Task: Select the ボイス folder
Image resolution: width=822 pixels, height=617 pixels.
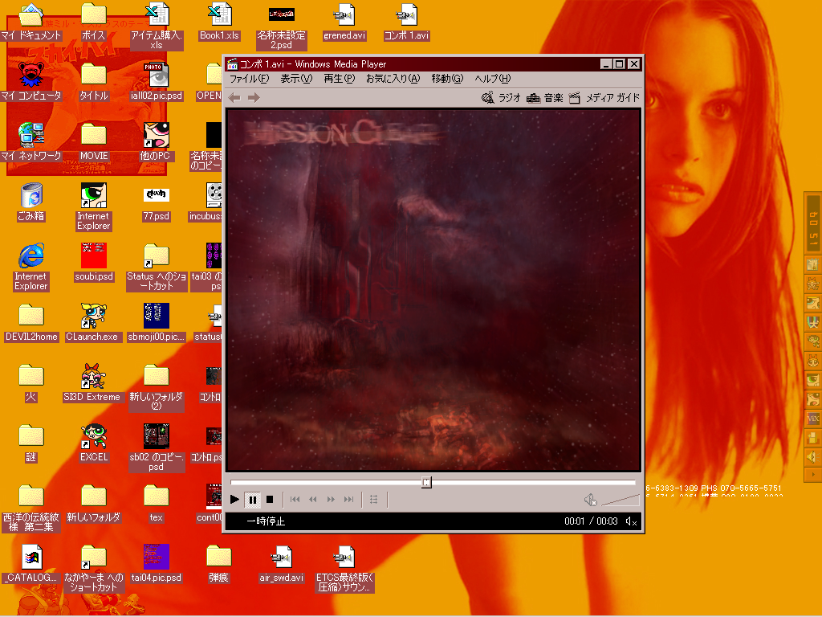Action: (x=94, y=22)
